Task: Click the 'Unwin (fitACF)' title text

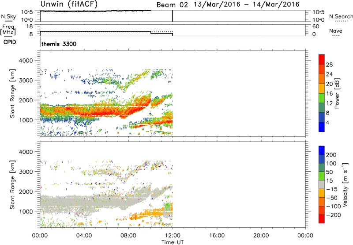Action: pyautogui.click(x=69, y=4)
